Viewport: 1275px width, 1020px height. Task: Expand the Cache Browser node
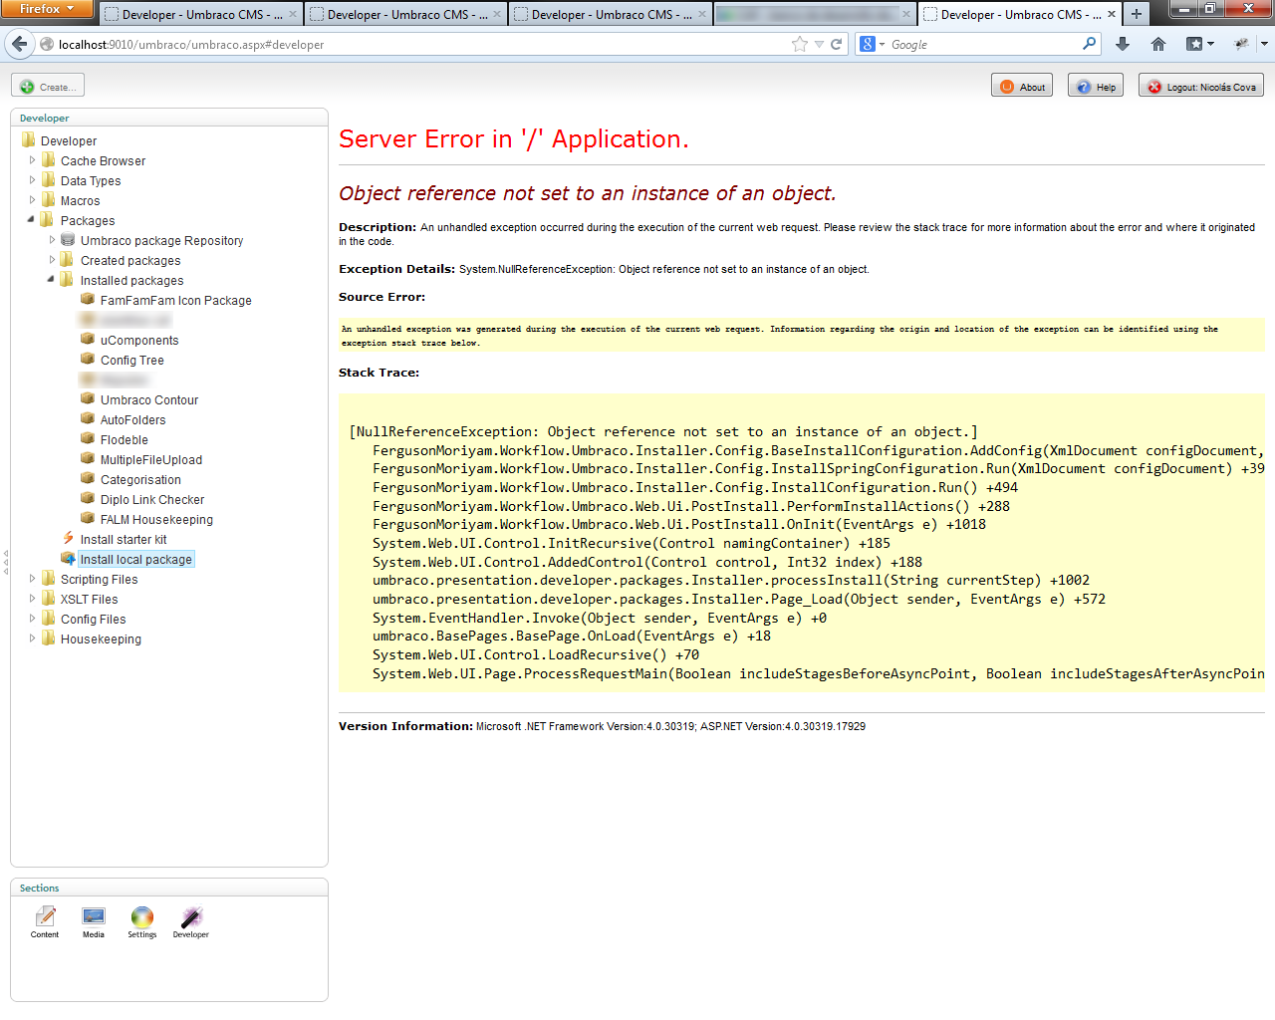click(x=32, y=160)
